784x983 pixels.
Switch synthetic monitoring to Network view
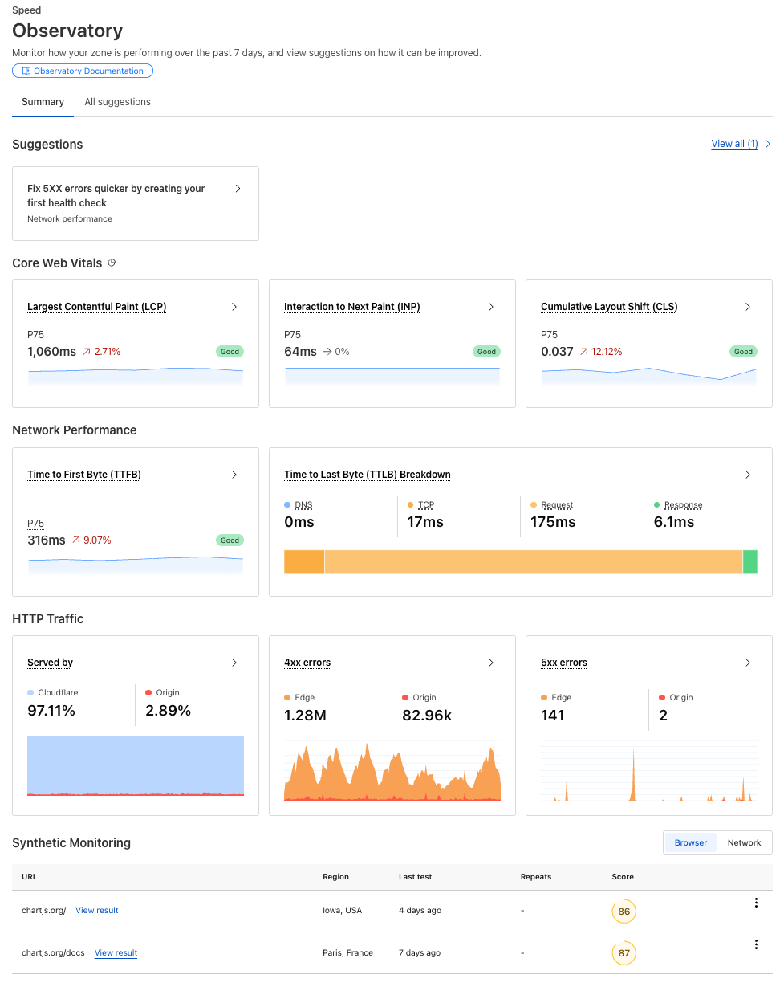coord(744,842)
